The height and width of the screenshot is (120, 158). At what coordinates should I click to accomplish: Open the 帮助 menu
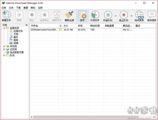pyautogui.click(x=33, y=8)
